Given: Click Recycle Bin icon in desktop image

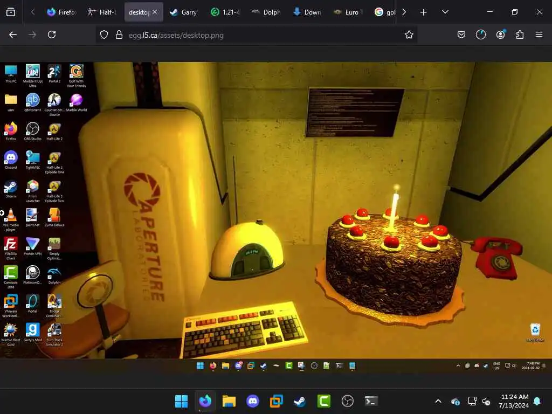Looking at the screenshot, I should [535, 332].
